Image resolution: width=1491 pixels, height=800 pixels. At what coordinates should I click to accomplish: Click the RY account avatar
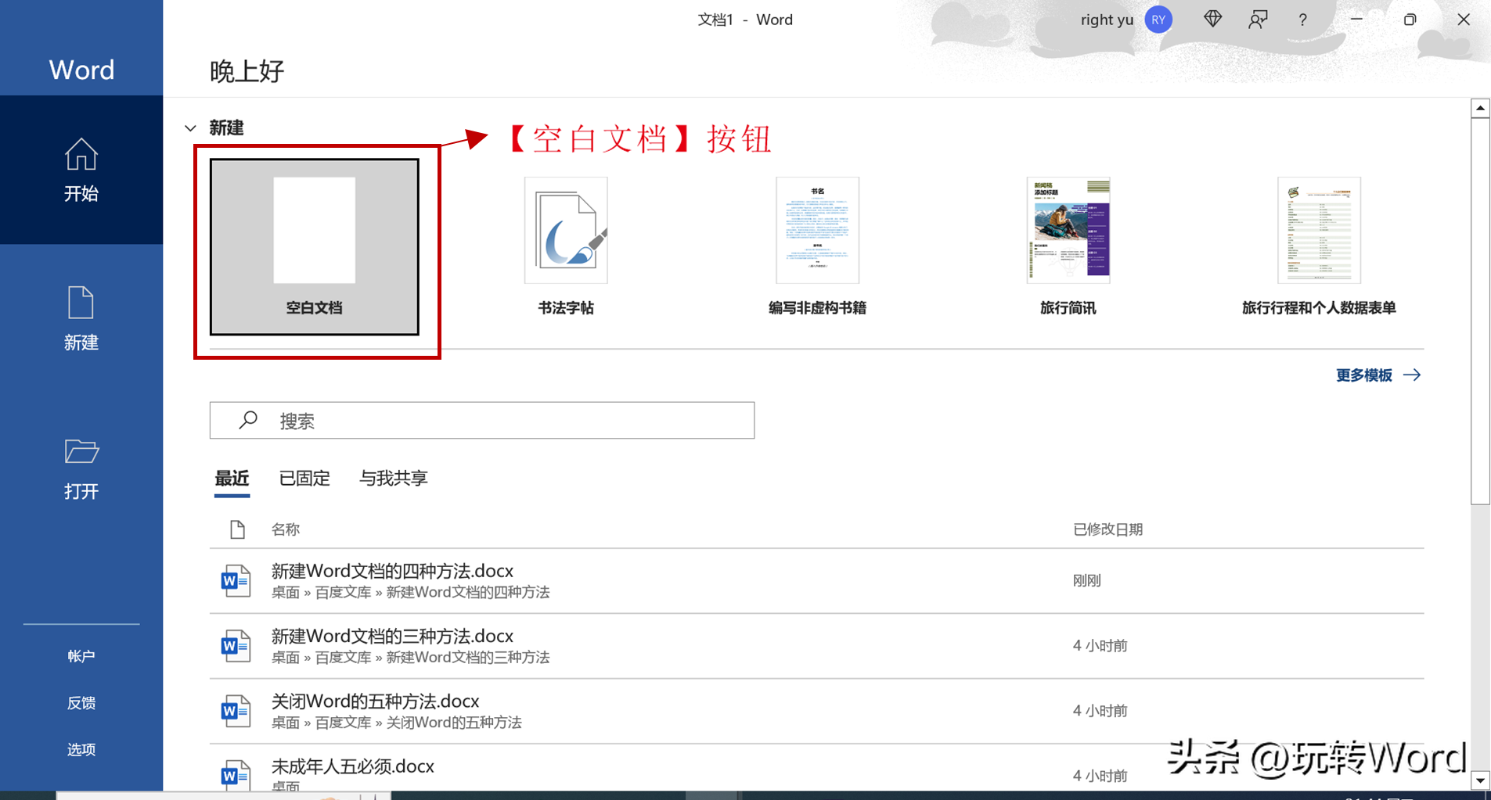(x=1158, y=20)
